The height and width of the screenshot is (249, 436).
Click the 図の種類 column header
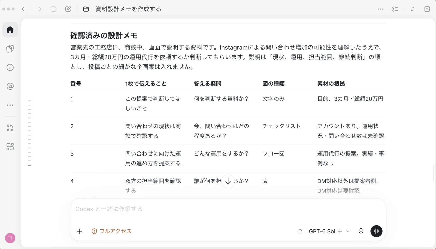[273, 84]
